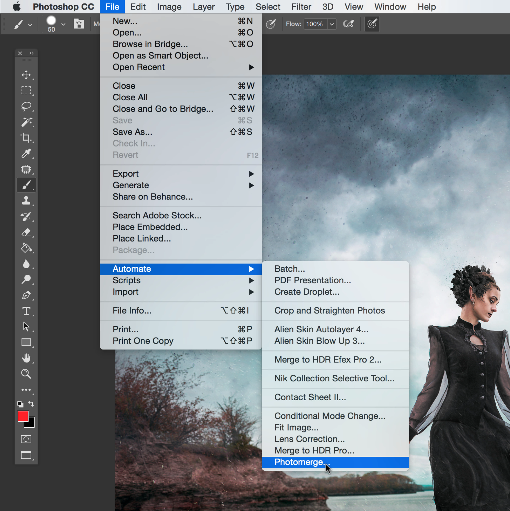Click the red foreground color swatch
Screen dimensions: 510x511
tap(23, 416)
